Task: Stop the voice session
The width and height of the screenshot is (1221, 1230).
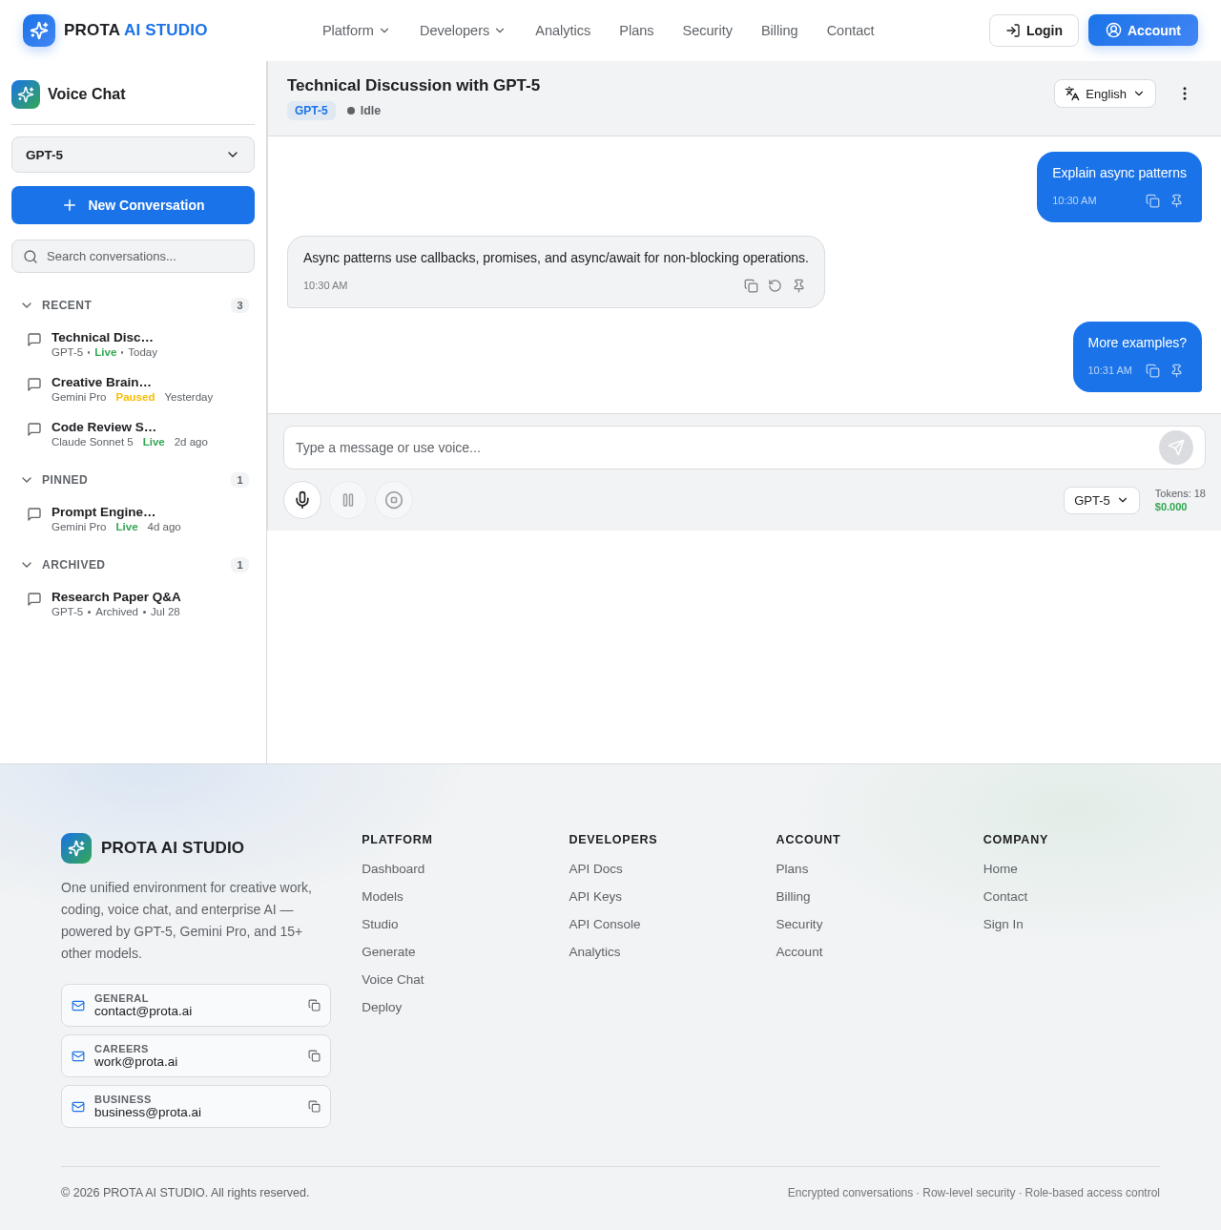Action: point(394,500)
